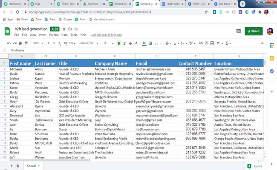Screen dimensions: 277x170
Task: Open horizontal align dropdown
Action: tap(168, 43)
